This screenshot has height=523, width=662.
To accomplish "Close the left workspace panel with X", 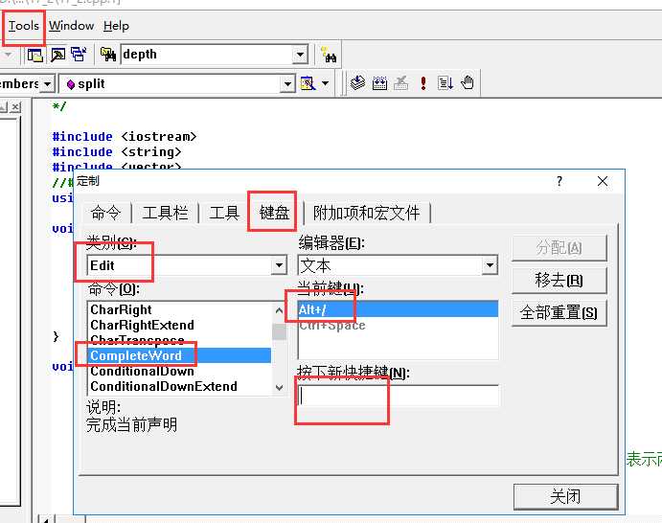I will tap(15, 106).
